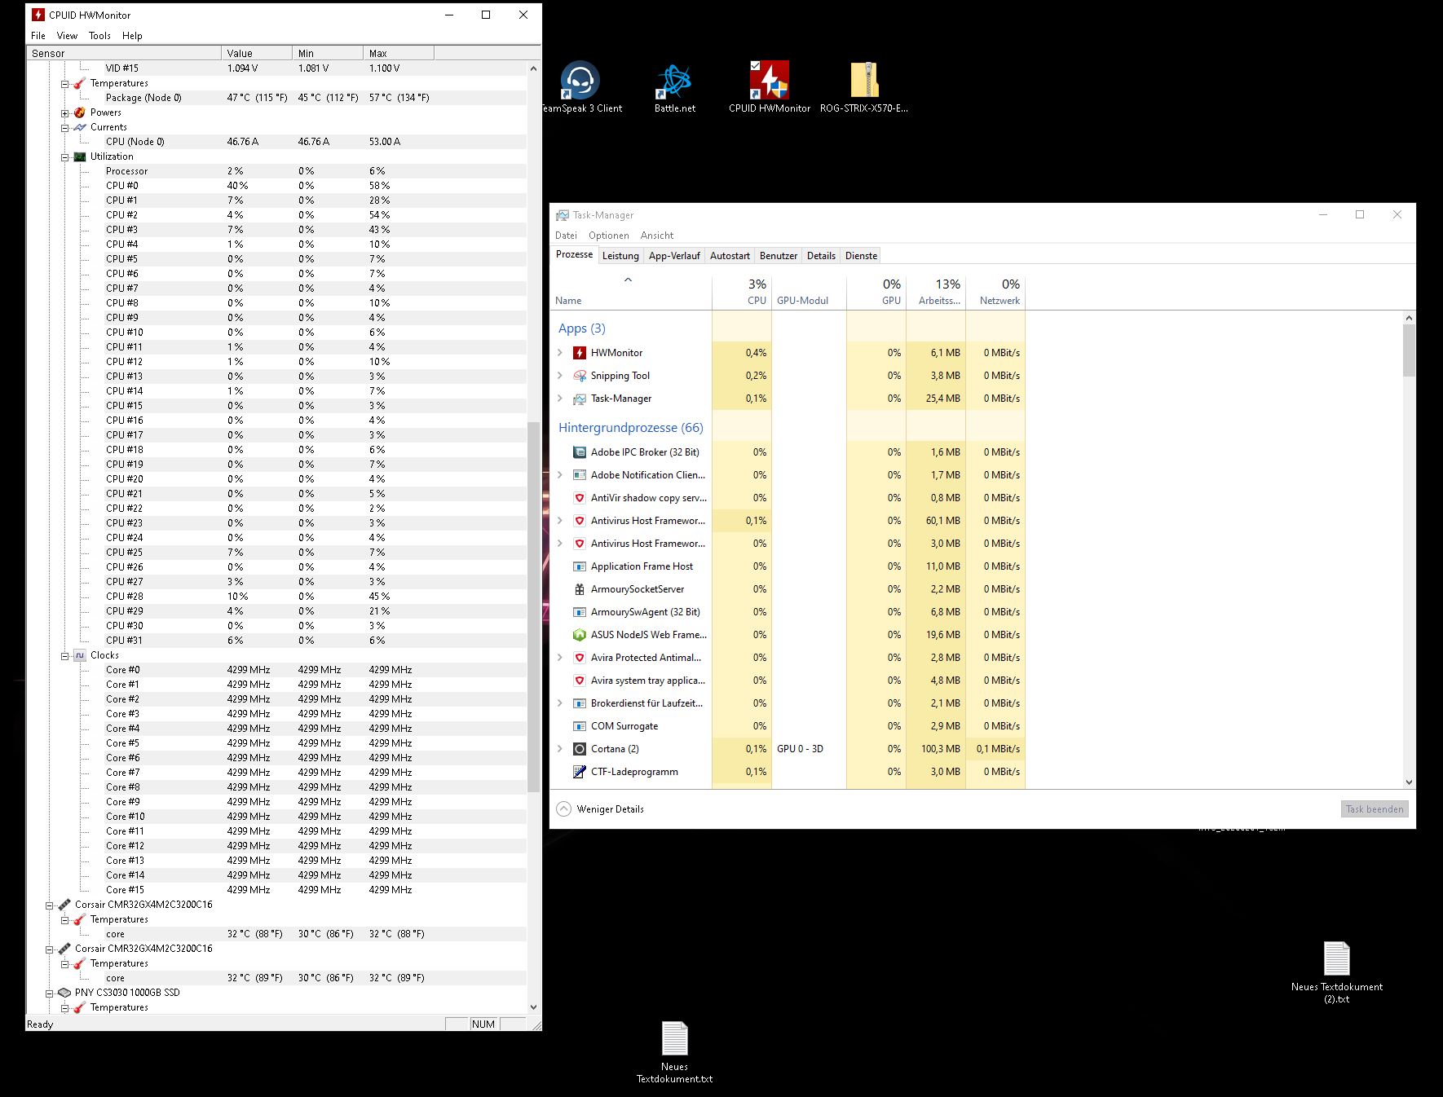Click CTF-Ladeprogramm process icon
This screenshot has width=1443, height=1097.
(x=580, y=772)
